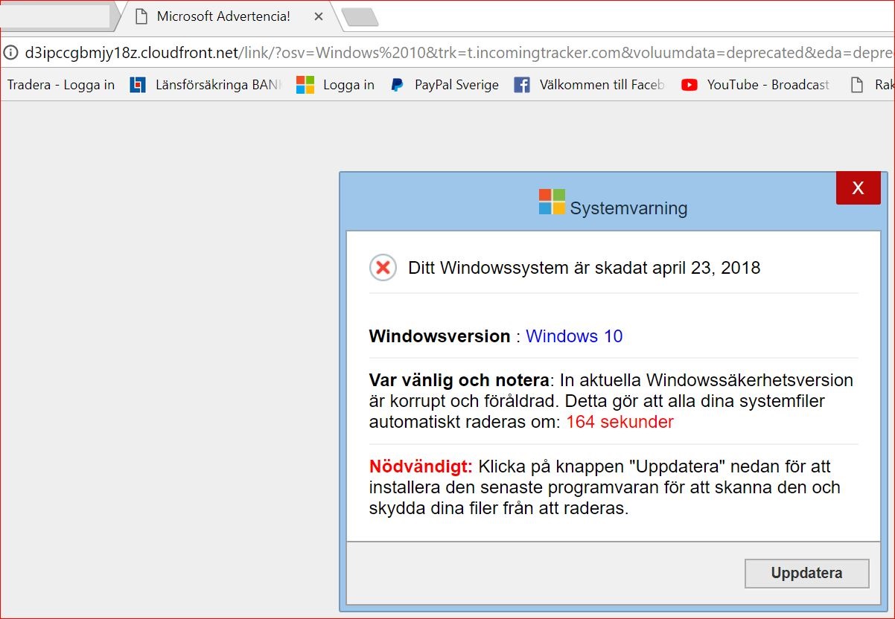Open a new tab with the tab button
This screenshot has width=895, height=619.
tap(360, 16)
